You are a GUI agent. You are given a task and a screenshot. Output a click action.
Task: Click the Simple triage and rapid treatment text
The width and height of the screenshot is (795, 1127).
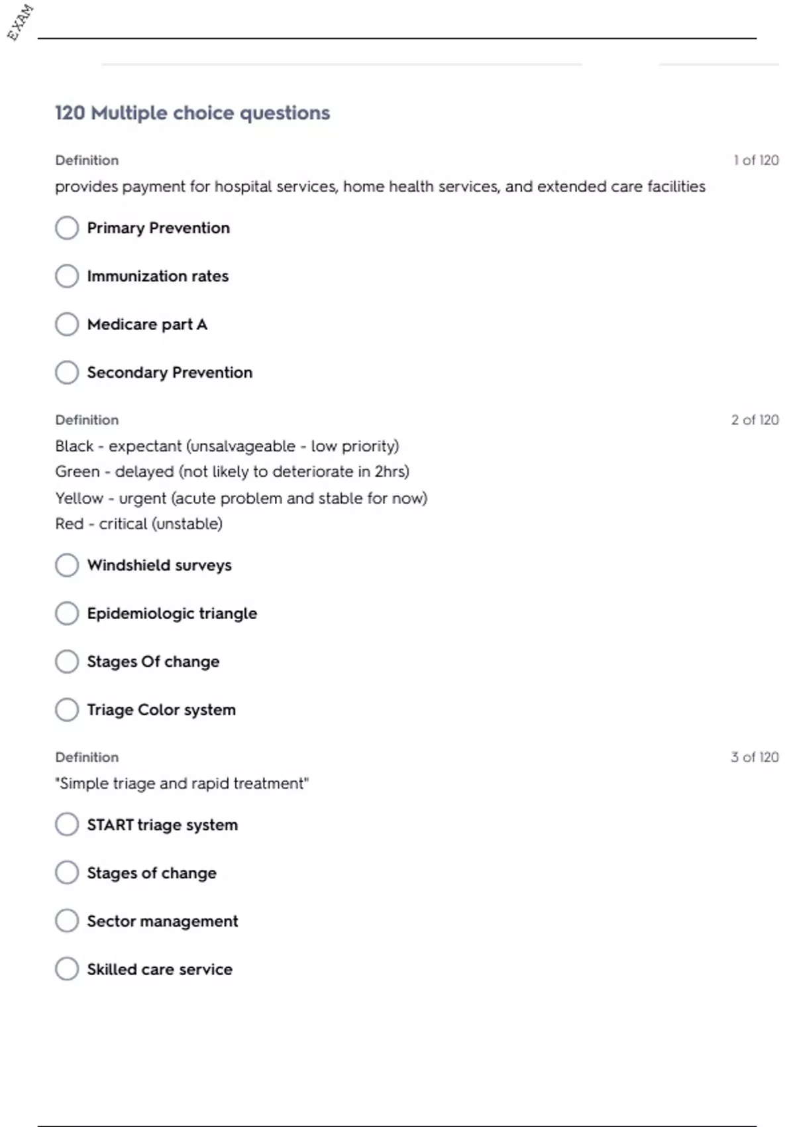[x=182, y=784]
